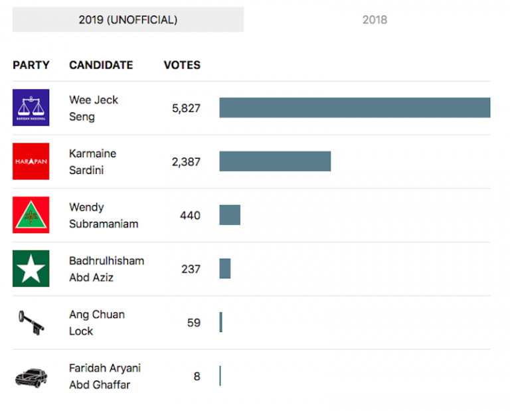
Task: Select candidate name Wee Jeck Seng
Action: click(x=93, y=108)
